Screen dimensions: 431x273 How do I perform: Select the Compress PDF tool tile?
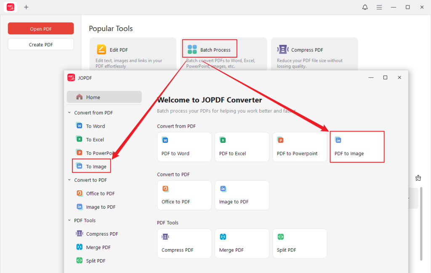(184, 243)
